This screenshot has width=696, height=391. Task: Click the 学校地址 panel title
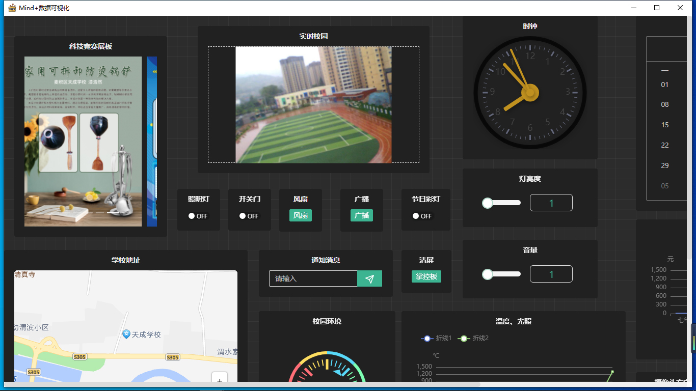click(126, 260)
